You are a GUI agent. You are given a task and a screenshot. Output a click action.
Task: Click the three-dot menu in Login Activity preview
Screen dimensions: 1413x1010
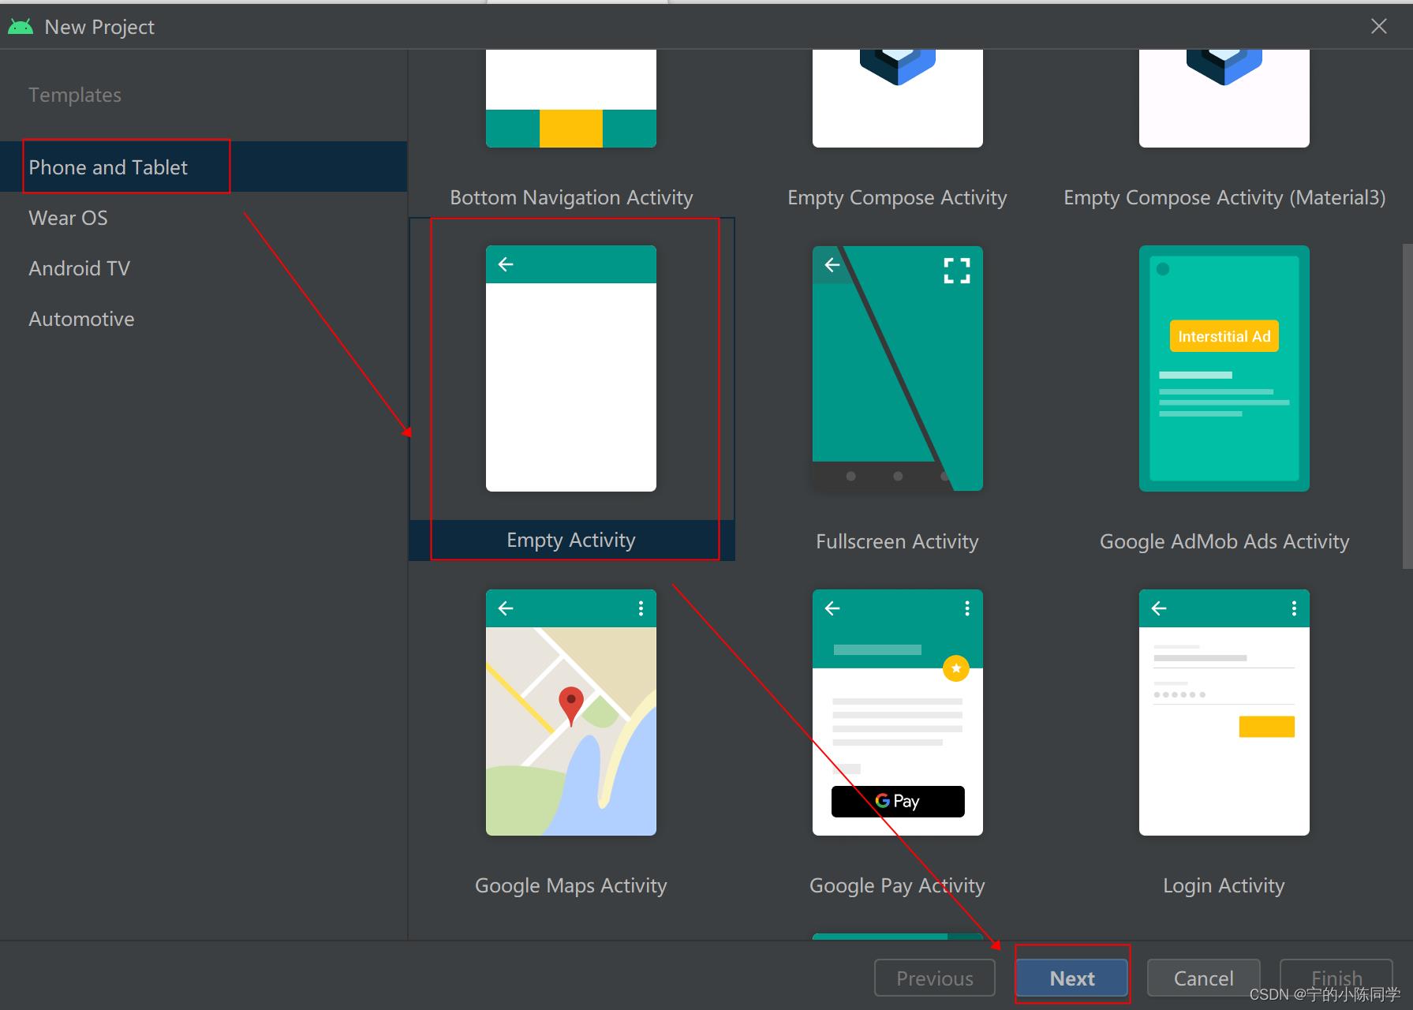(x=1294, y=608)
